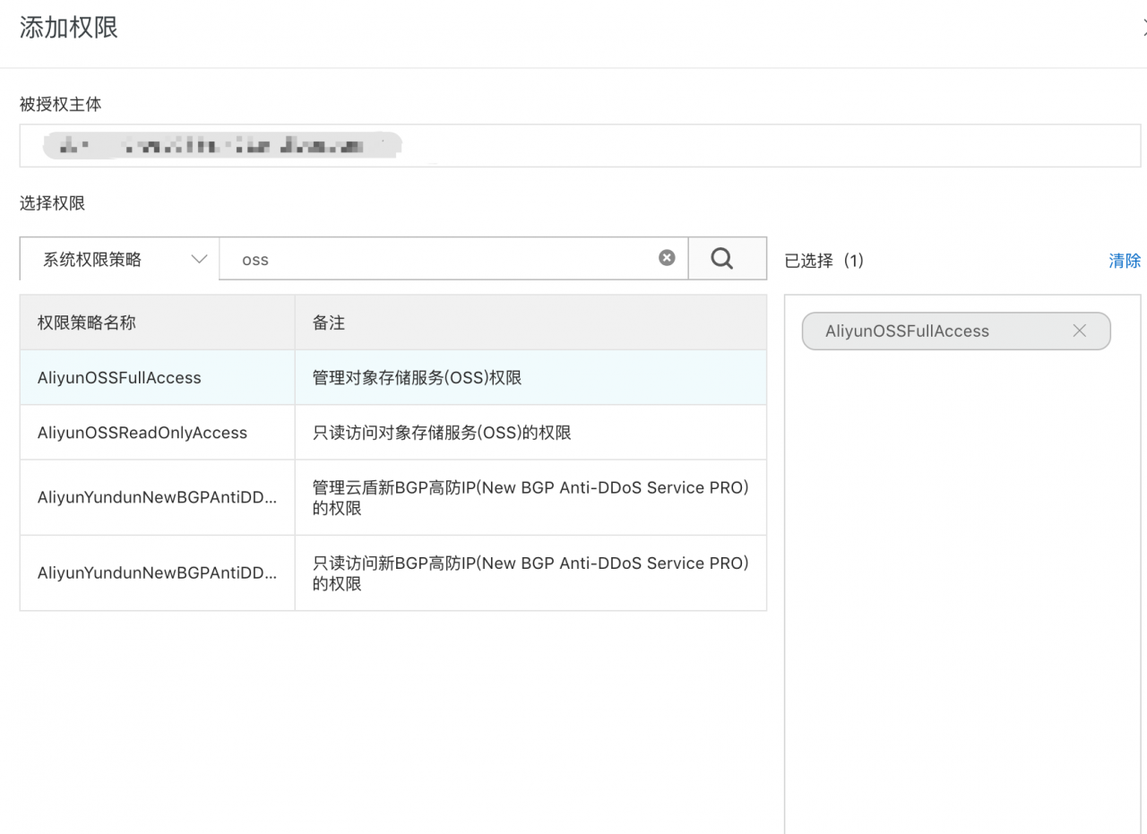Screen dimensions: 1147x834
Task: Click the 备注 column header
Action: point(530,322)
